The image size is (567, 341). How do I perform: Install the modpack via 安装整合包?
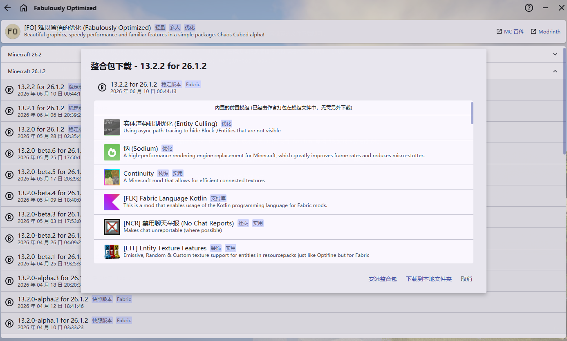(x=383, y=279)
